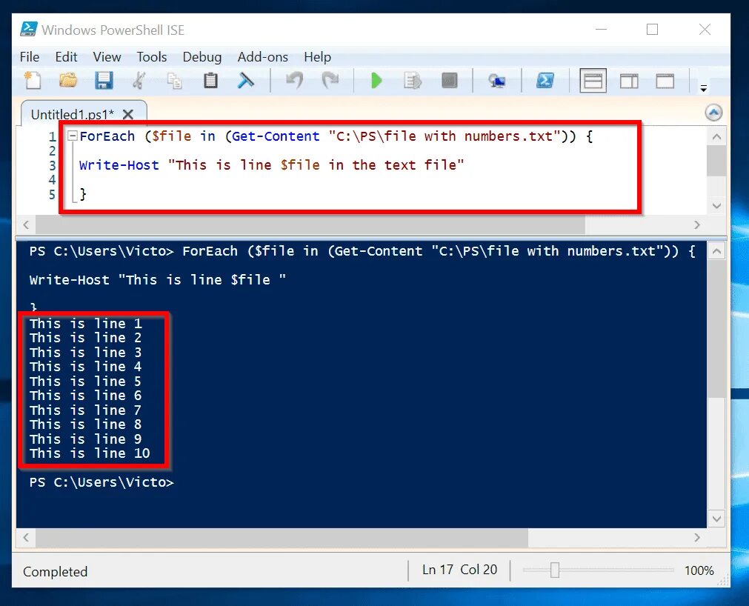
Task: Maximize the PowerShell ISE window
Action: 652,30
